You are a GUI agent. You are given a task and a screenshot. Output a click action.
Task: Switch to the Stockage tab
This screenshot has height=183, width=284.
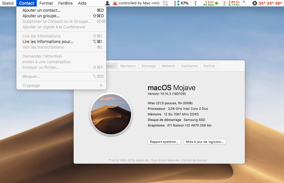pyautogui.click(x=149, y=66)
